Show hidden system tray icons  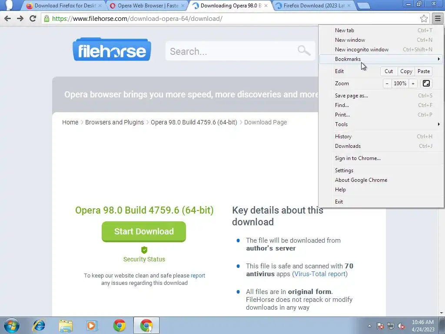point(369,326)
